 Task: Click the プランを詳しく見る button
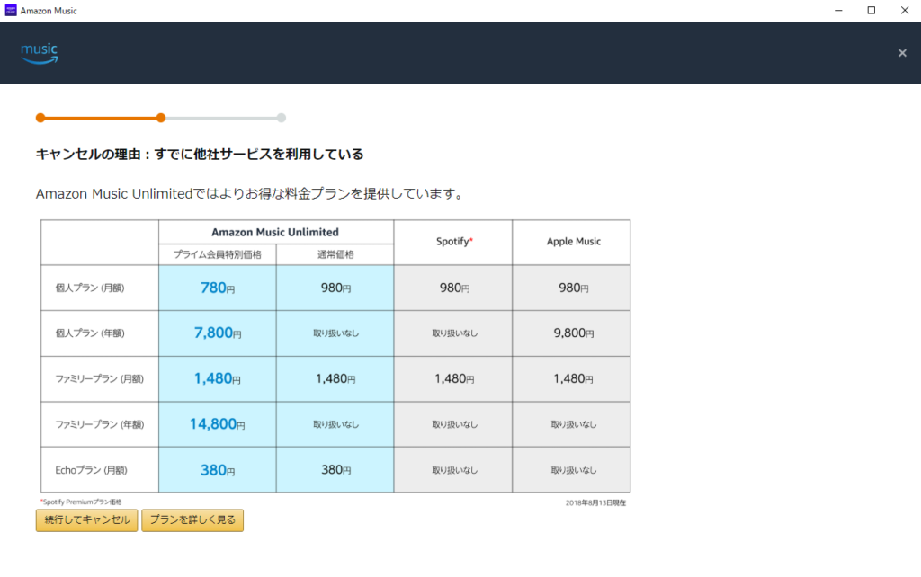pos(192,520)
